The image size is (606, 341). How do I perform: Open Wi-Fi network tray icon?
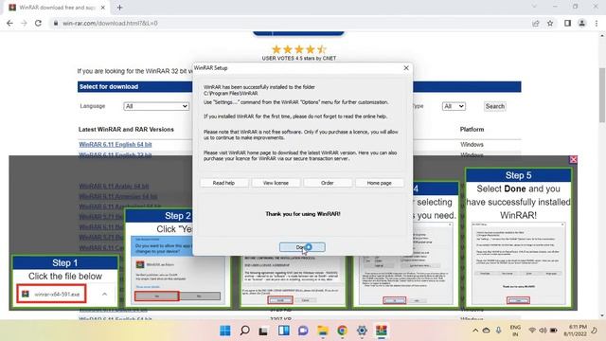pyautogui.click(x=532, y=331)
